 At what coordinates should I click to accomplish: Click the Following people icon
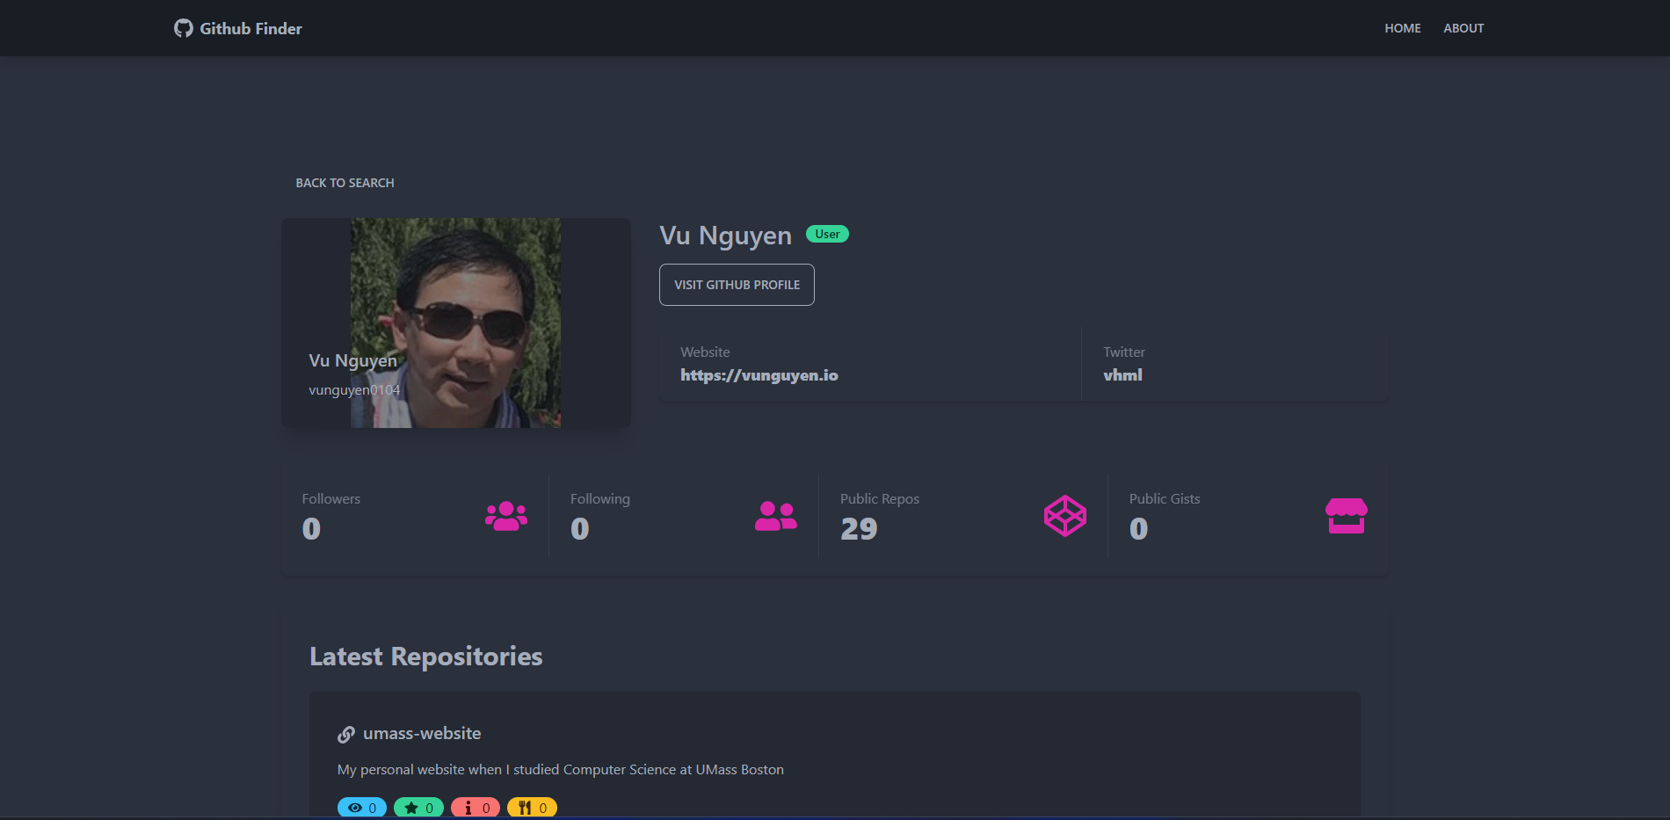773,516
